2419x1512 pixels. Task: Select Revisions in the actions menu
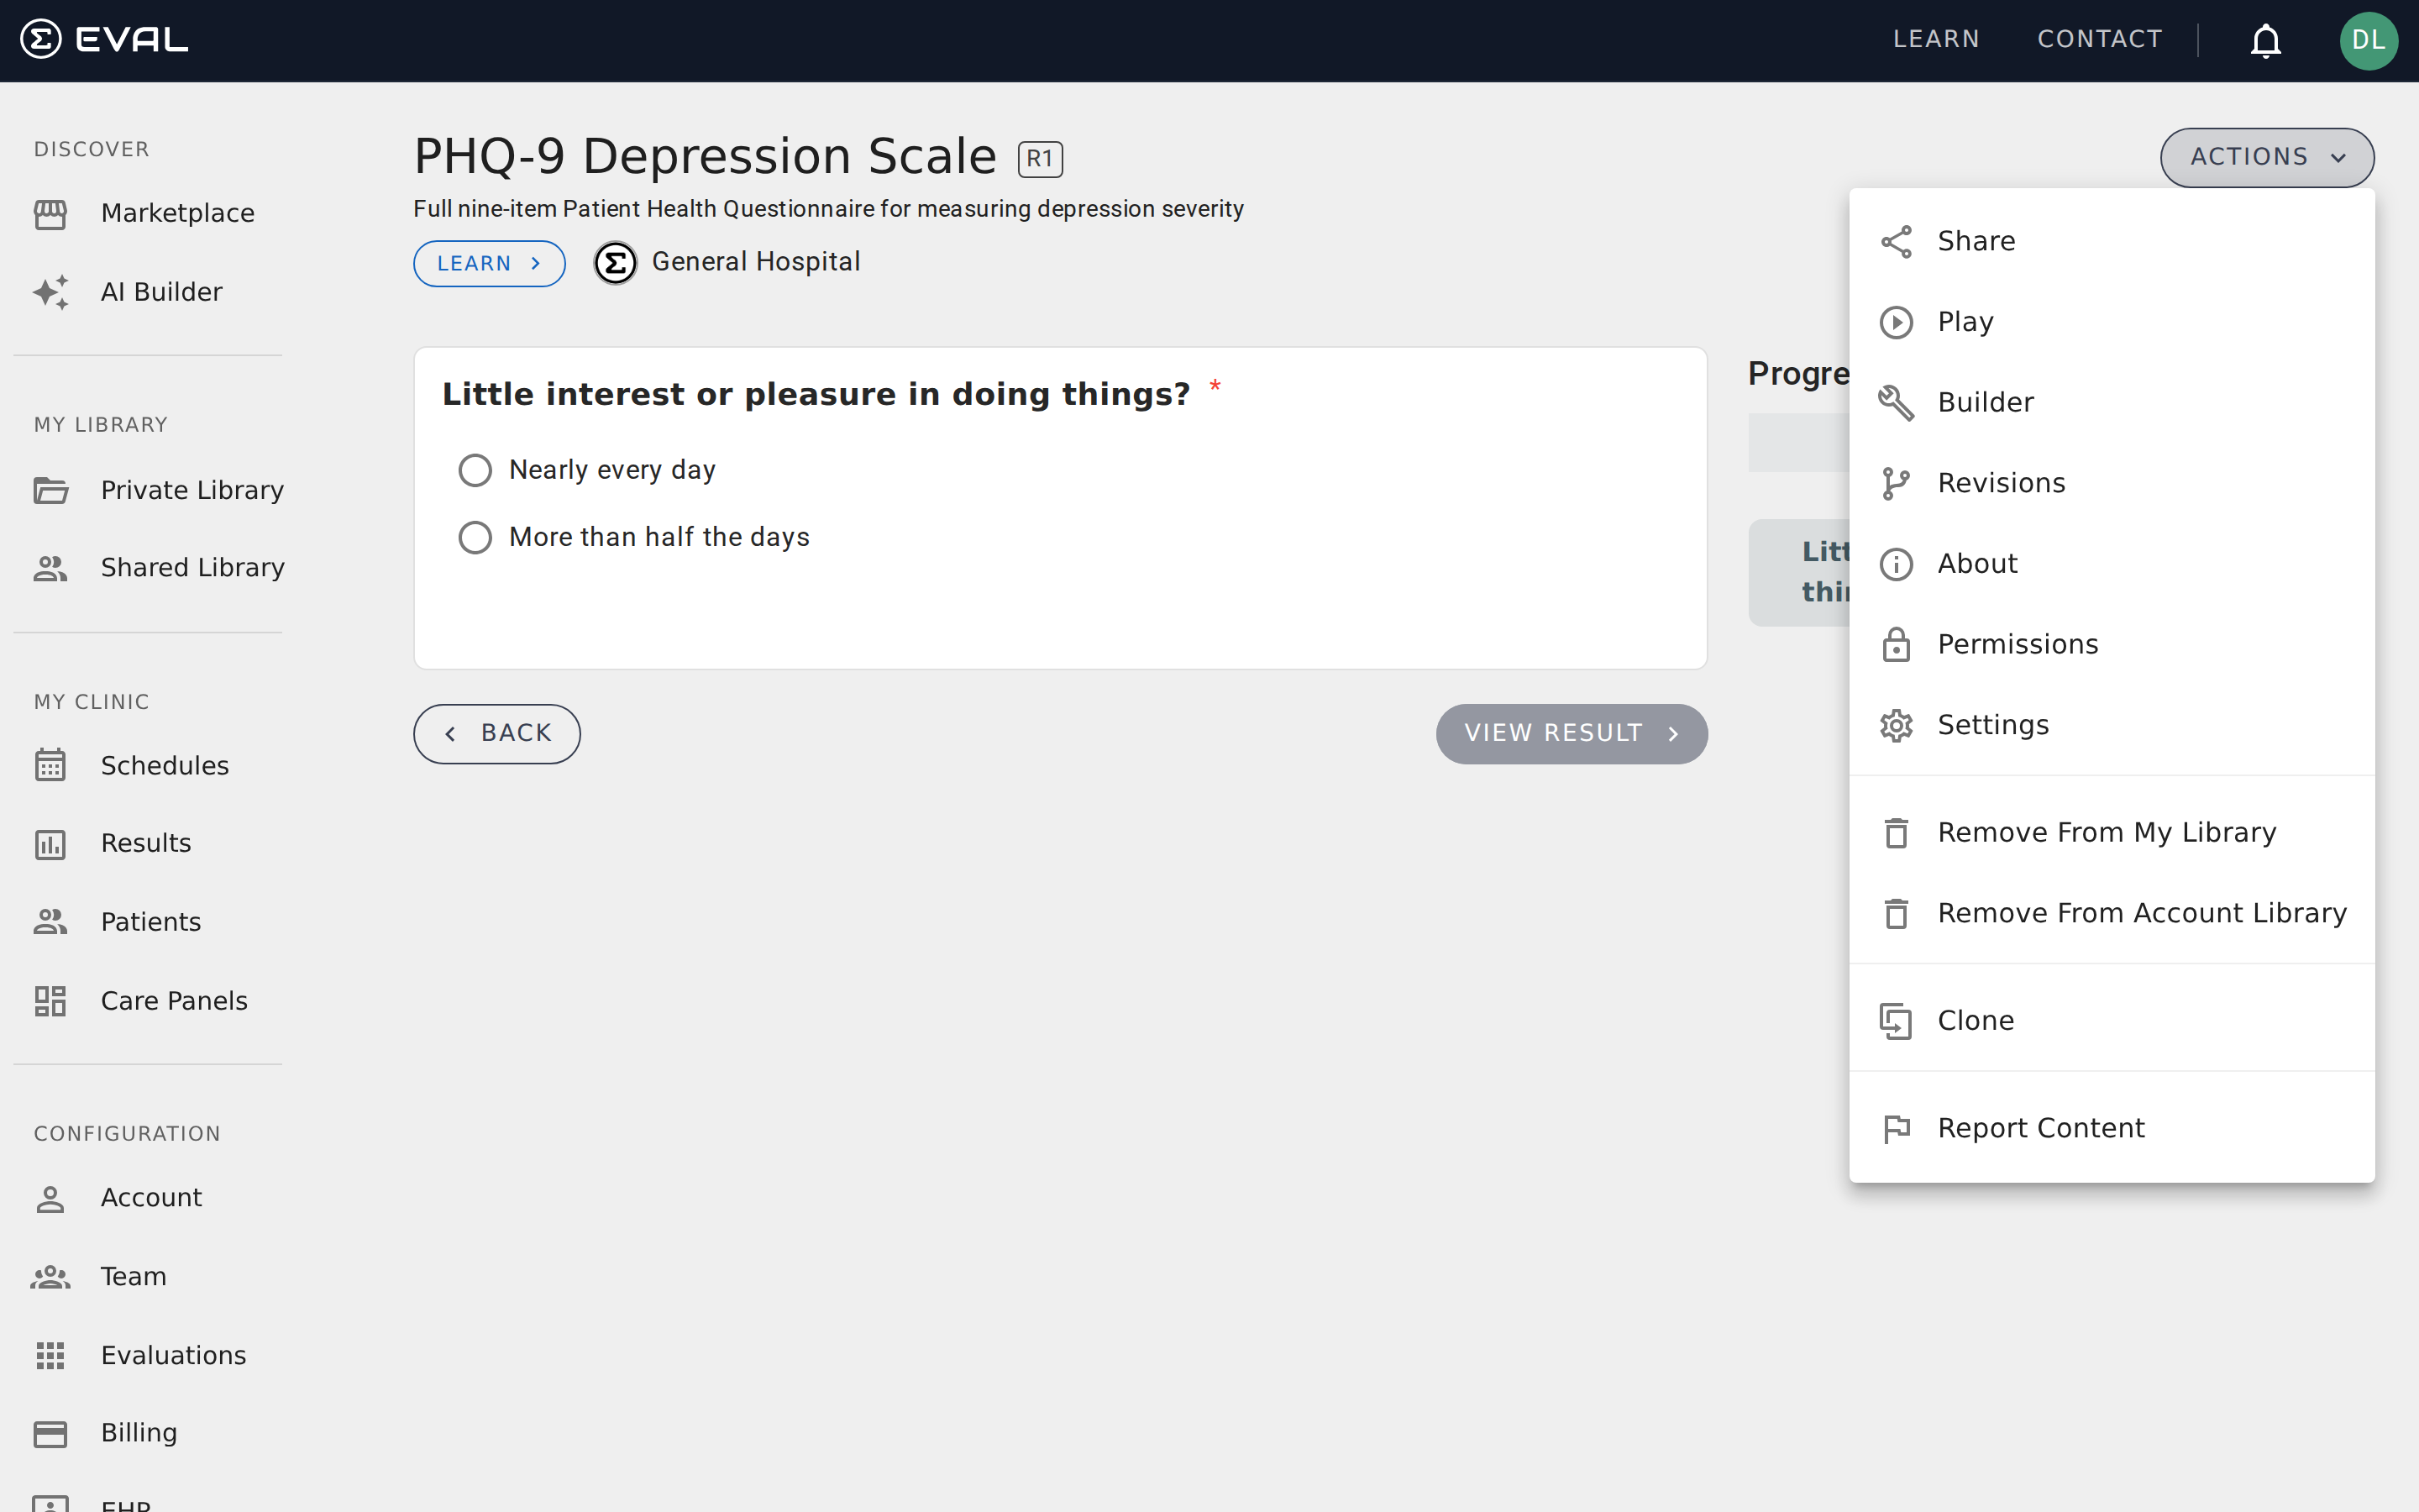click(2002, 482)
